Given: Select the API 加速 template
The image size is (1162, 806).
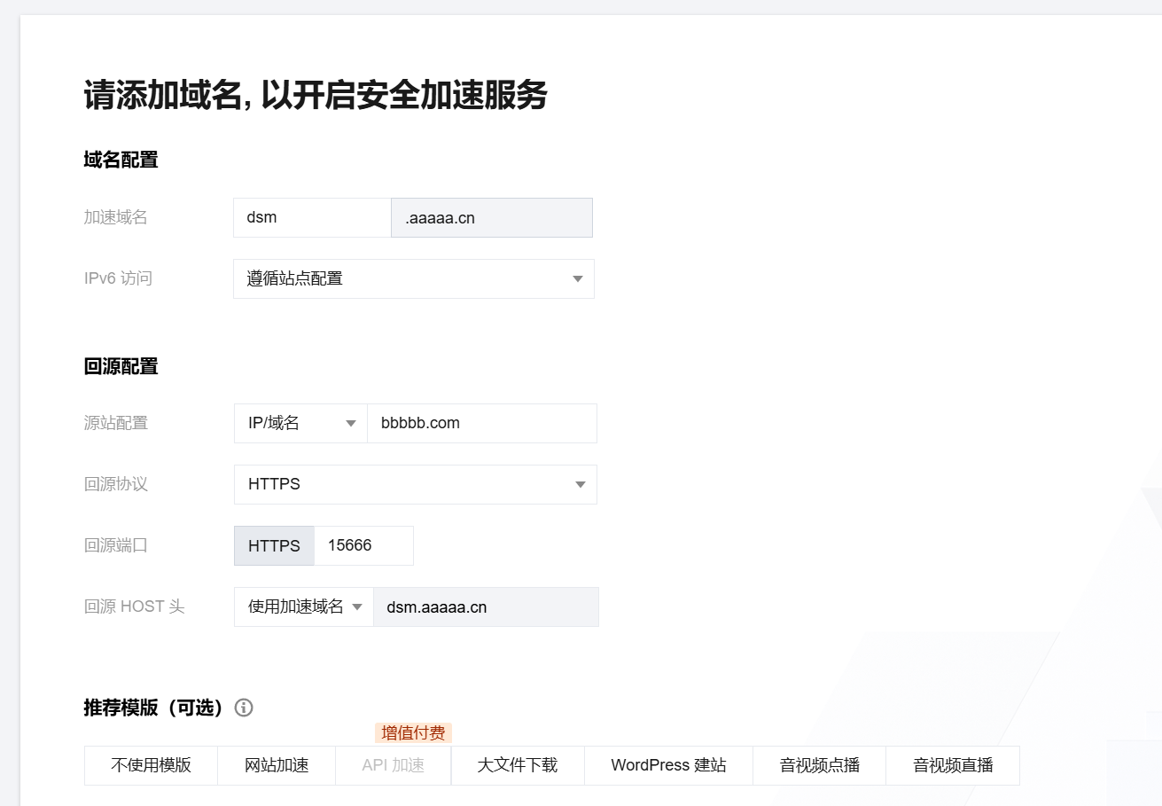Looking at the screenshot, I should pyautogui.click(x=393, y=765).
